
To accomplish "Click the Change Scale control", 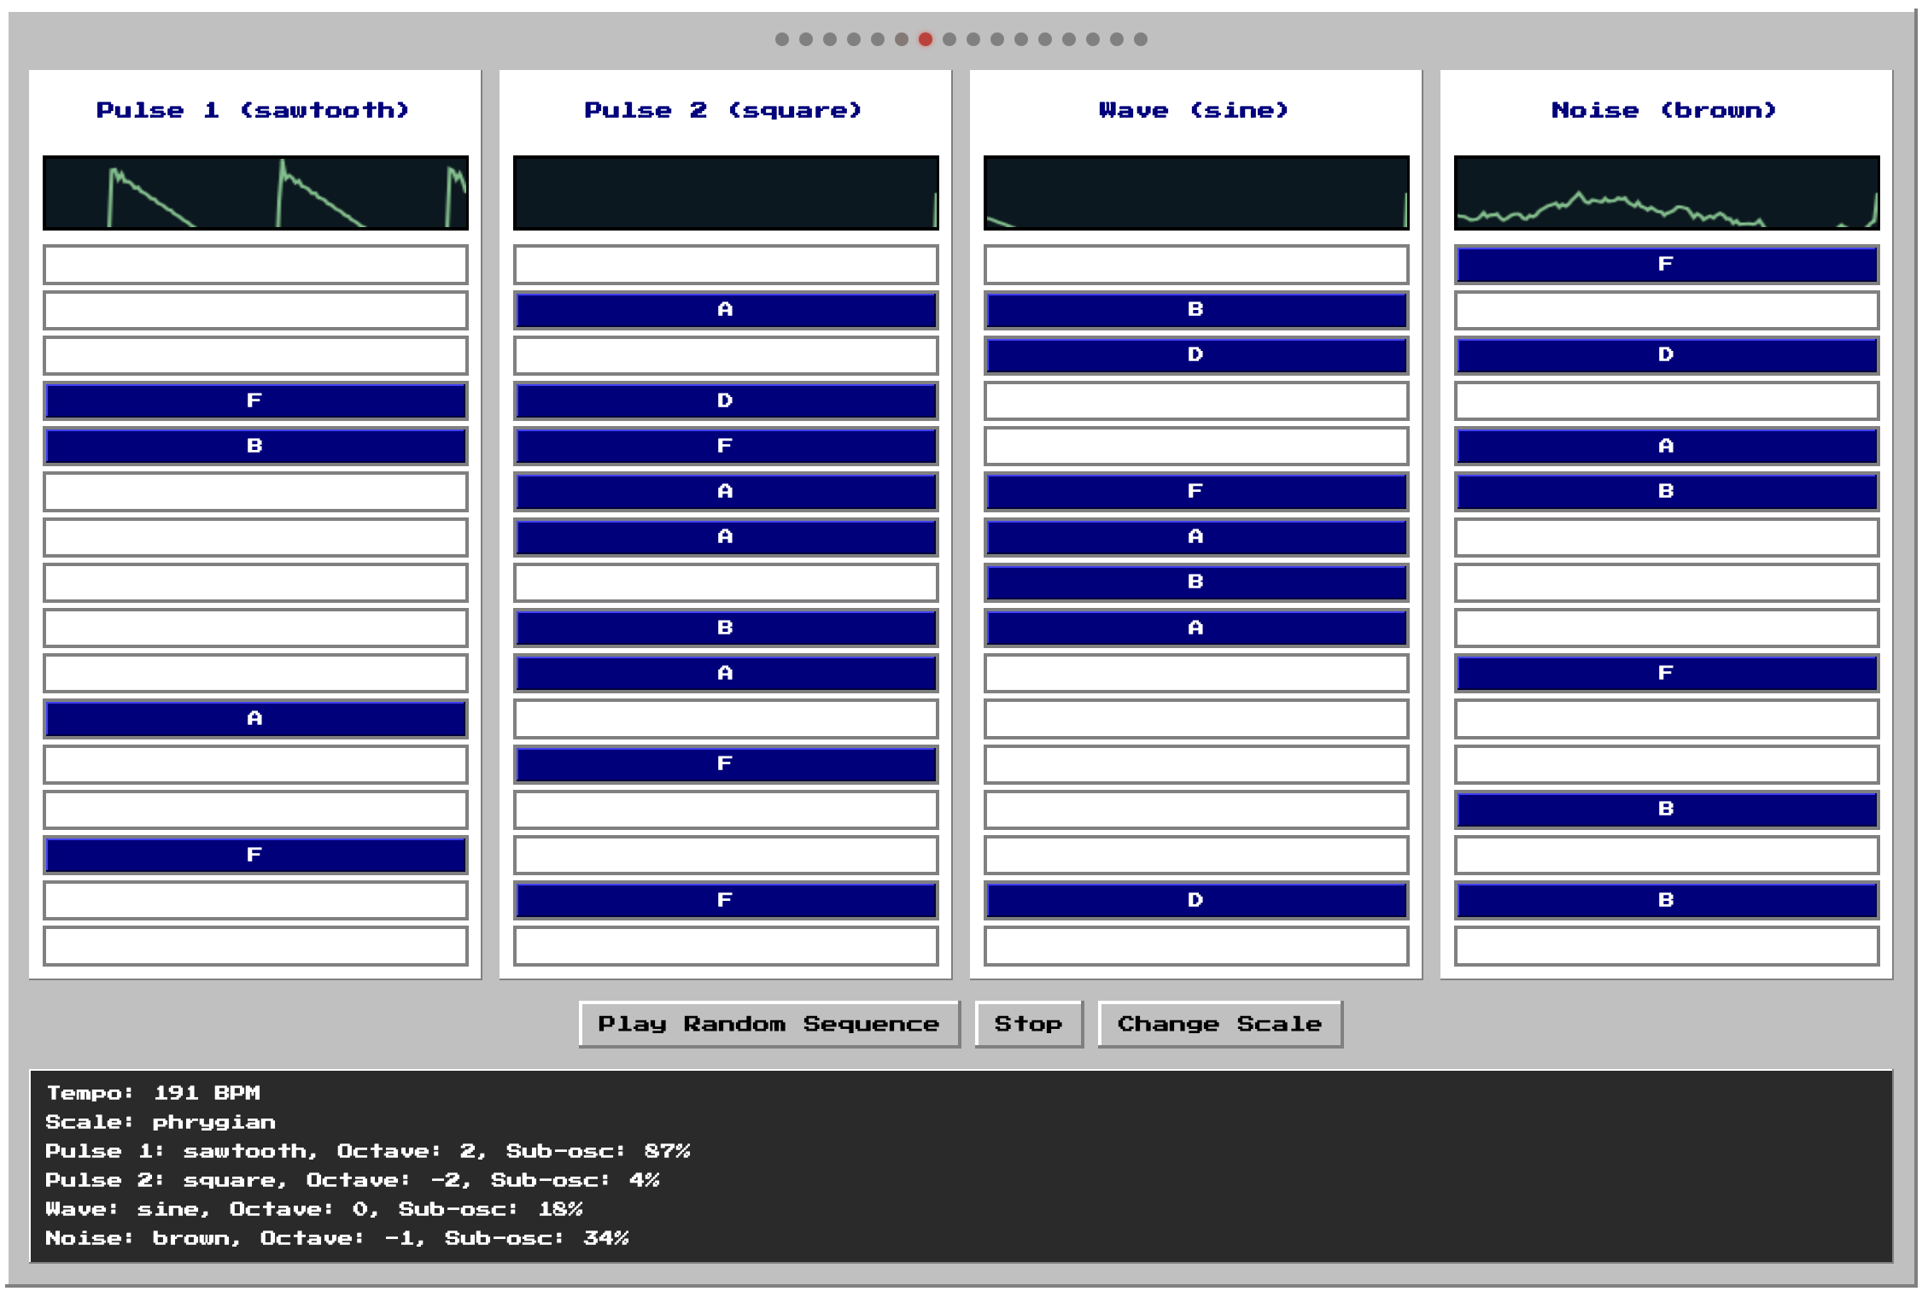I will point(1219,1024).
